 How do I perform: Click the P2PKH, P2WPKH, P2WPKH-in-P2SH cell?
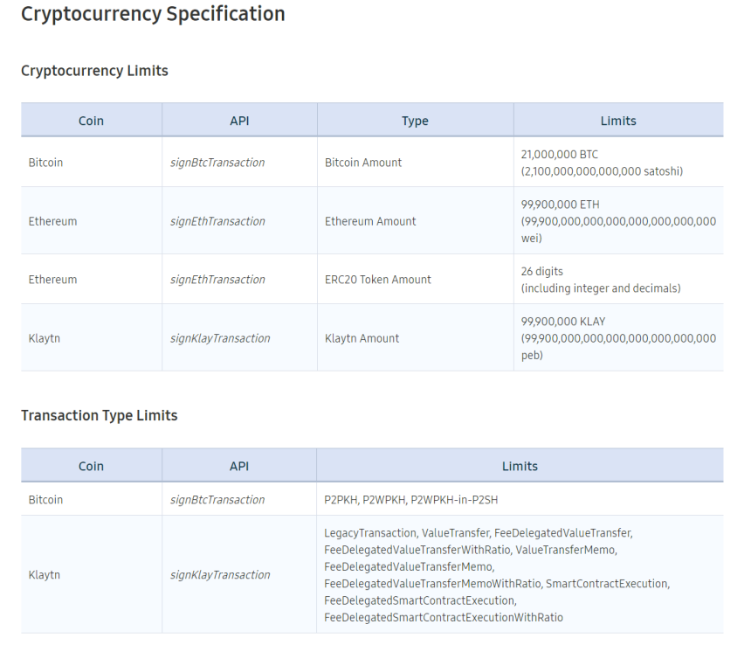click(411, 500)
